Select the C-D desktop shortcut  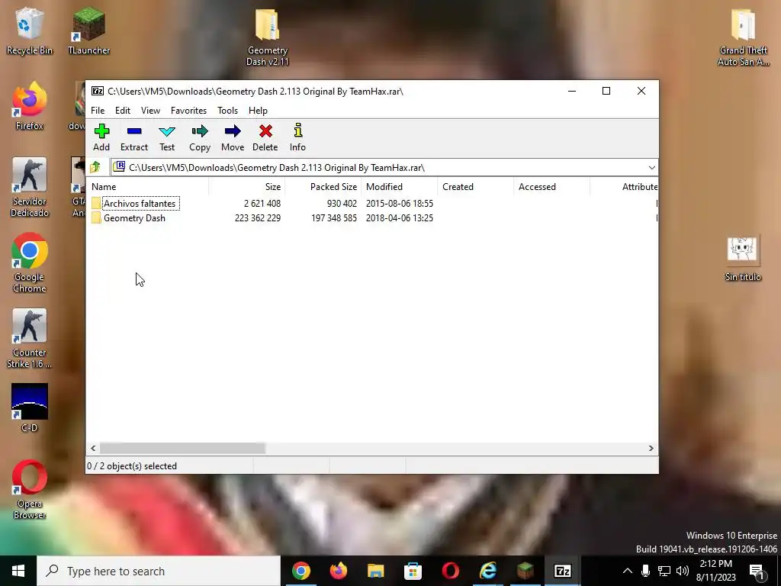30,407
